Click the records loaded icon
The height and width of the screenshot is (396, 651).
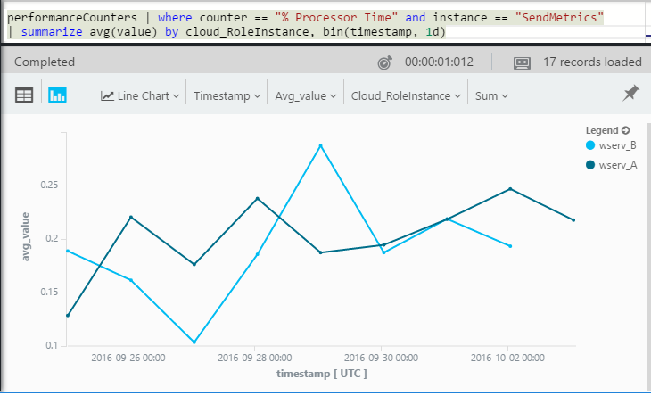[522, 62]
